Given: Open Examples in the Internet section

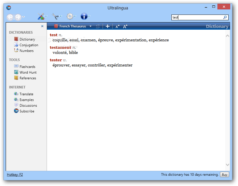Looking at the screenshot, I should point(24,100).
